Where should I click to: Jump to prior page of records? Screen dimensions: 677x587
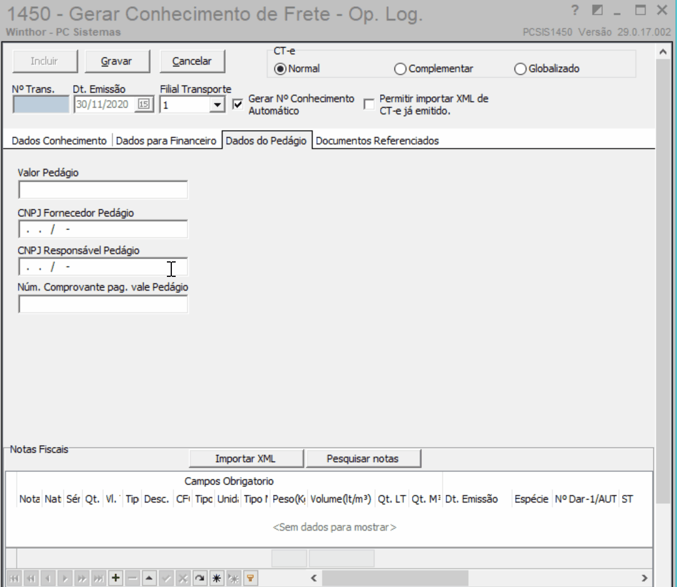pos(31,578)
